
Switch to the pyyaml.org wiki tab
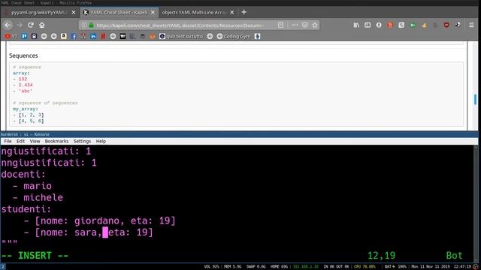[40, 12]
